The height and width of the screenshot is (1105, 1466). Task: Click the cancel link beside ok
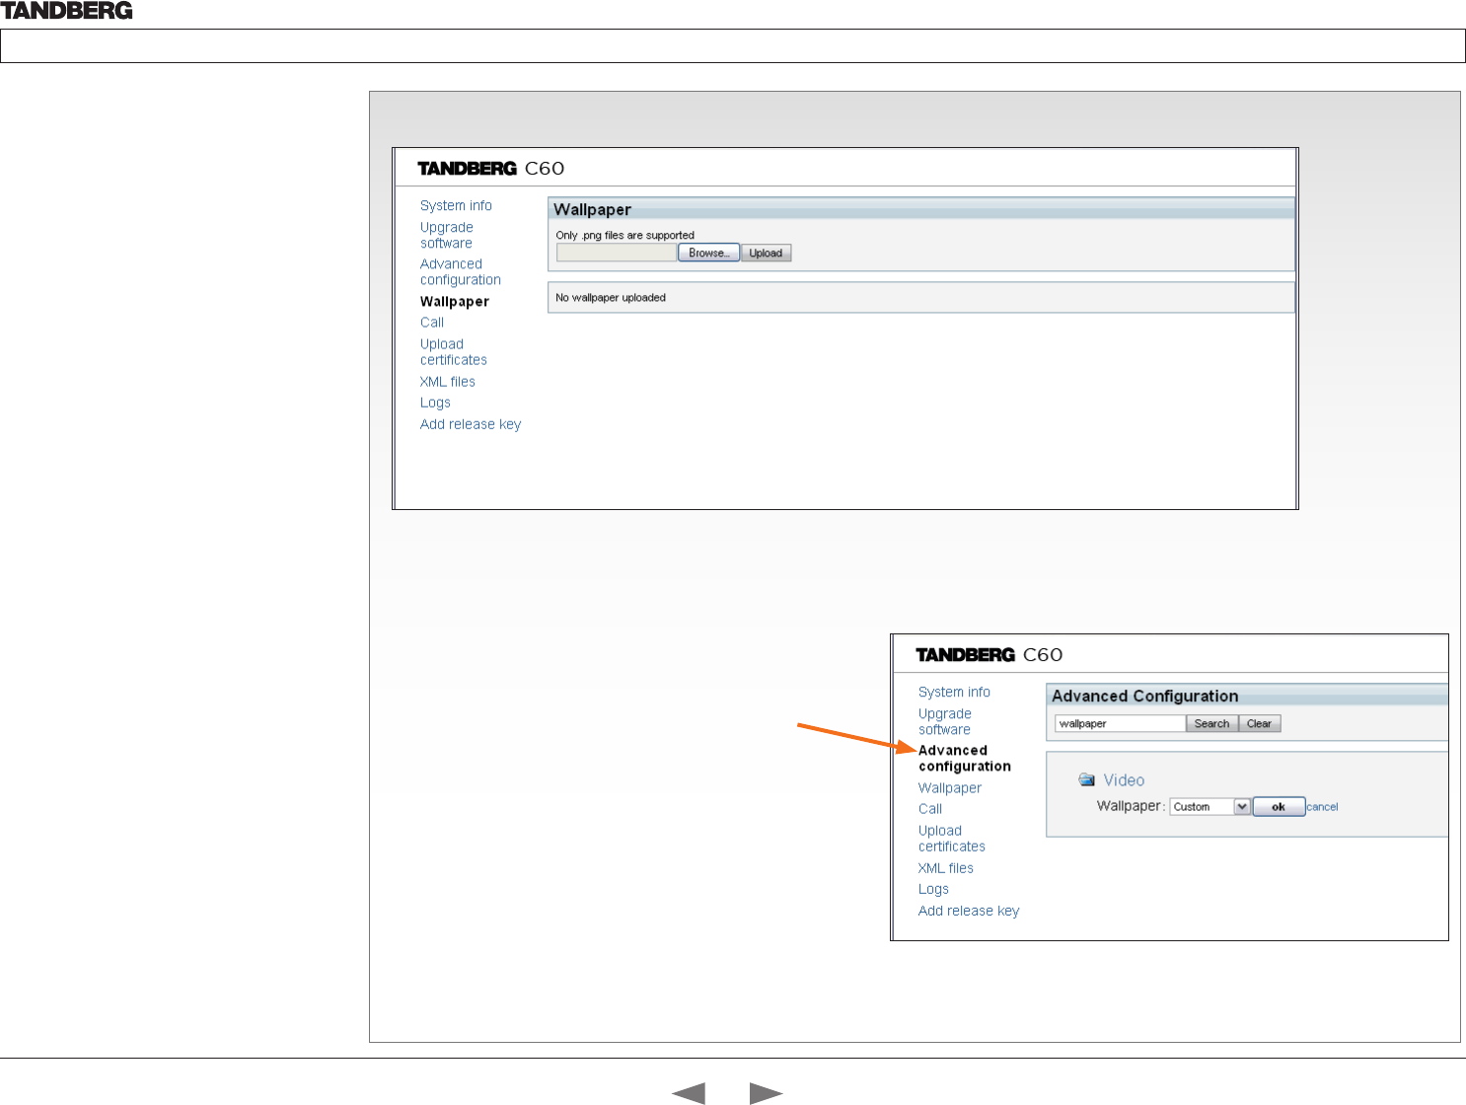pos(1322,807)
